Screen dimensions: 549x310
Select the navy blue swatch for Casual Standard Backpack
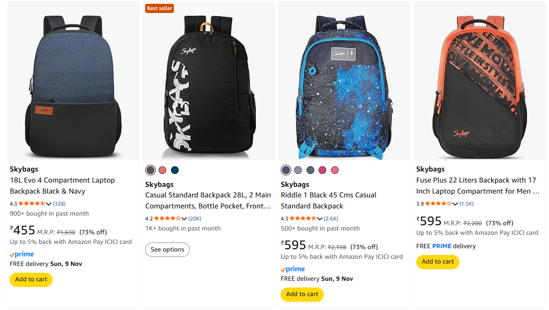[175, 170]
